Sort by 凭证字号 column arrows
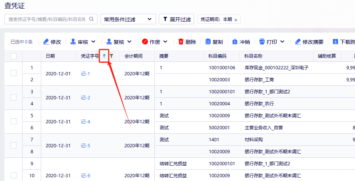355x181 pixels. 104,56
